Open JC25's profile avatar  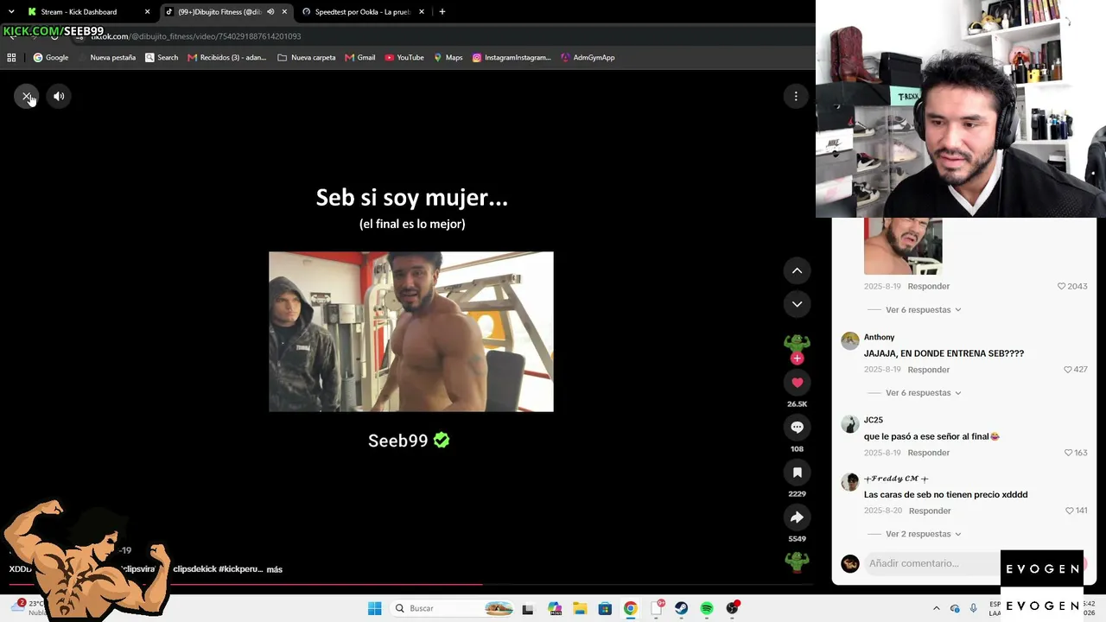pos(850,423)
